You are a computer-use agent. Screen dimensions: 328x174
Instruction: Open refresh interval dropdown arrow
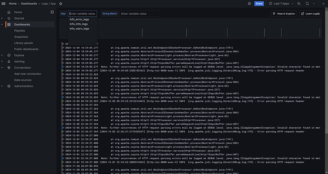(314, 4)
